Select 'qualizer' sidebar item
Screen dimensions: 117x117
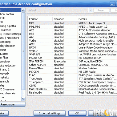[x=4, y=54]
